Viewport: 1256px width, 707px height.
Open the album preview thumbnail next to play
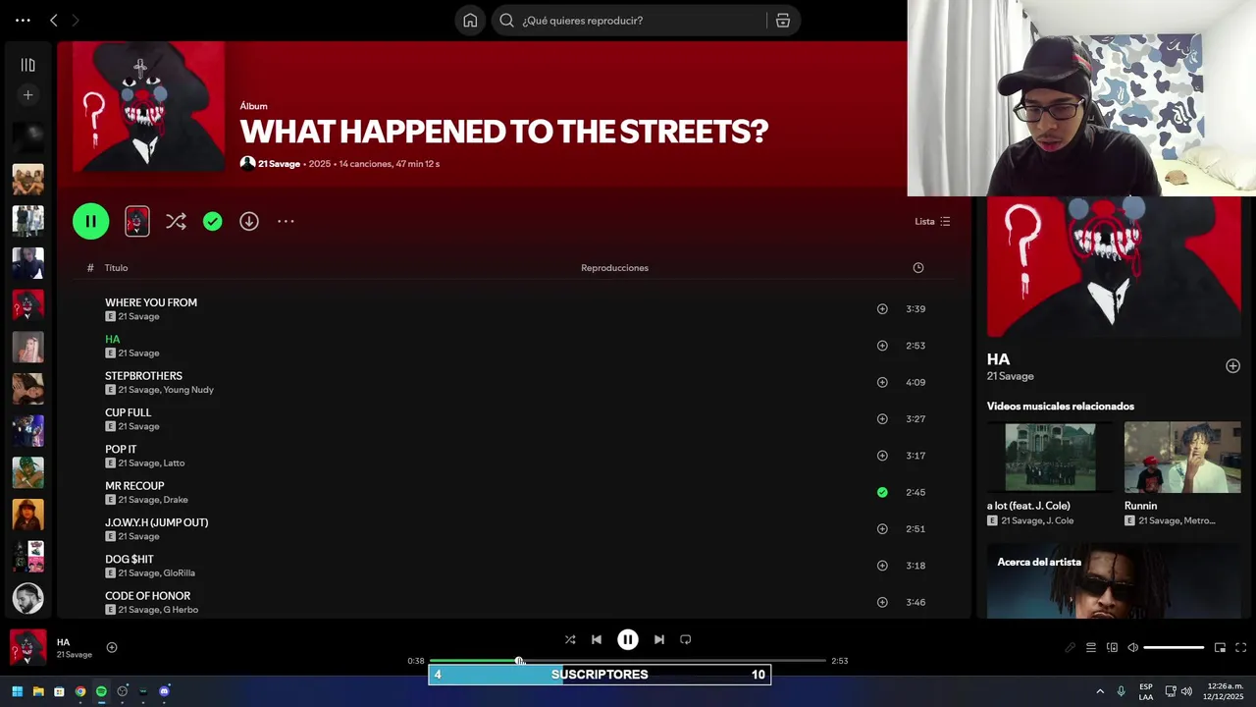click(x=137, y=221)
